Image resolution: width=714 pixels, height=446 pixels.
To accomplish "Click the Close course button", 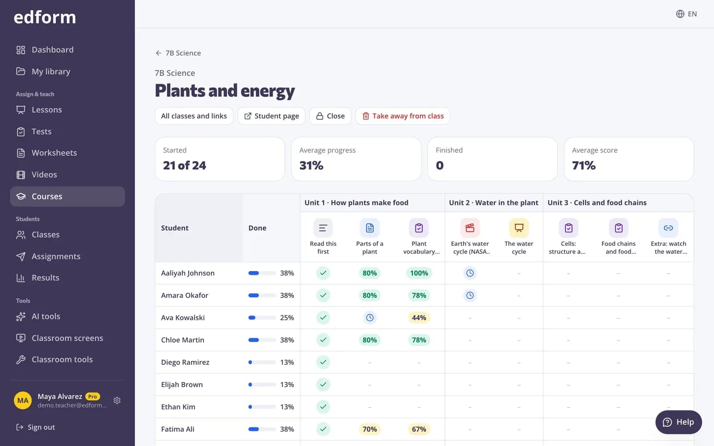I will (330, 116).
